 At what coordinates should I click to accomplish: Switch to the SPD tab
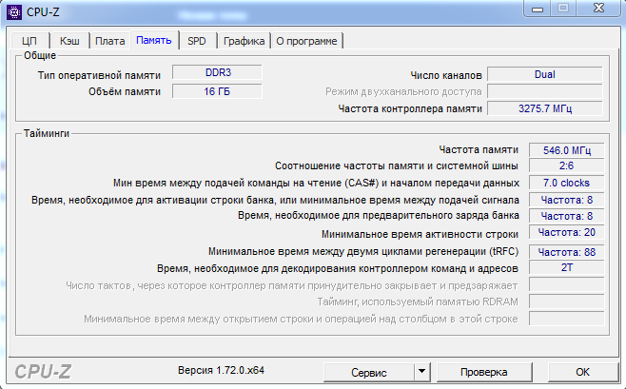pos(197,41)
